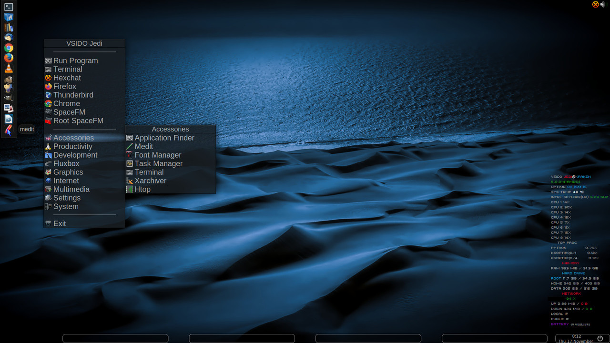Choose Exit in the VSIDO menu
Image resolution: width=610 pixels, height=343 pixels.
click(x=84, y=223)
